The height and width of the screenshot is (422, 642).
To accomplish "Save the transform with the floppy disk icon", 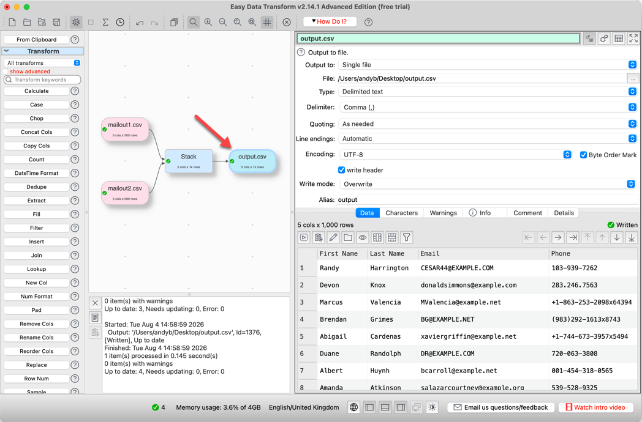I will coord(56,22).
